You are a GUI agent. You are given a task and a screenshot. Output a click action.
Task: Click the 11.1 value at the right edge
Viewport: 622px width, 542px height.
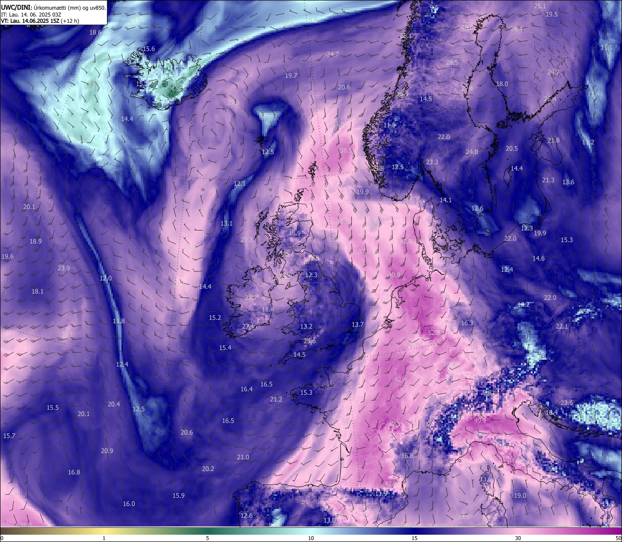tap(606, 48)
